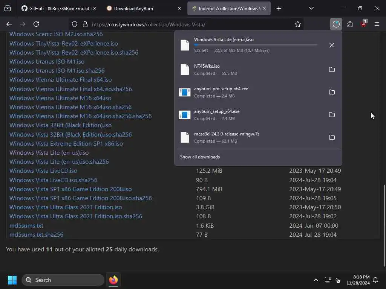Expand the list all tabs dropdown
This screenshot has width=386, height=289.
tap(311, 9)
